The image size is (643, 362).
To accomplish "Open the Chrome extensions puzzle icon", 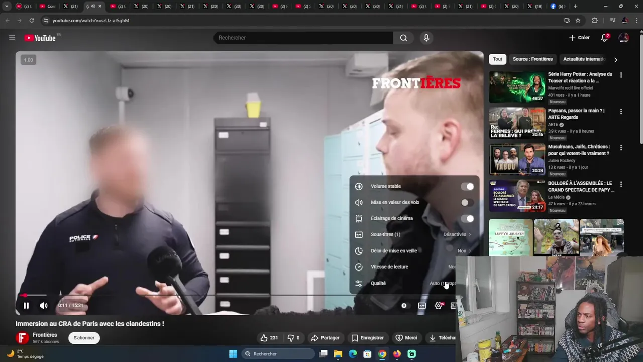I will pyautogui.click(x=595, y=20).
